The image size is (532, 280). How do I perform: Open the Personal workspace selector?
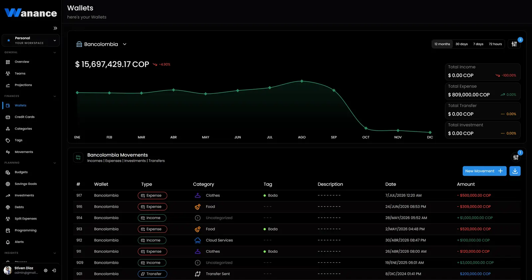point(31,40)
